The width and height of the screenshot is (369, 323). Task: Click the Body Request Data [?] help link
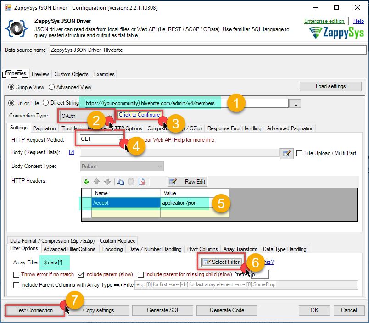pyautogui.click(x=72, y=152)
